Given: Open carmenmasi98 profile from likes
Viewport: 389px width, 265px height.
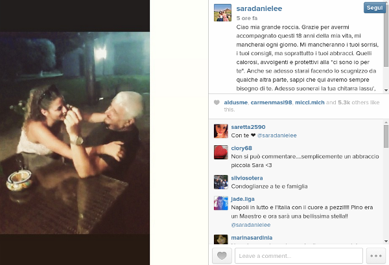Looking at the screenshot, I should point(271,102).
